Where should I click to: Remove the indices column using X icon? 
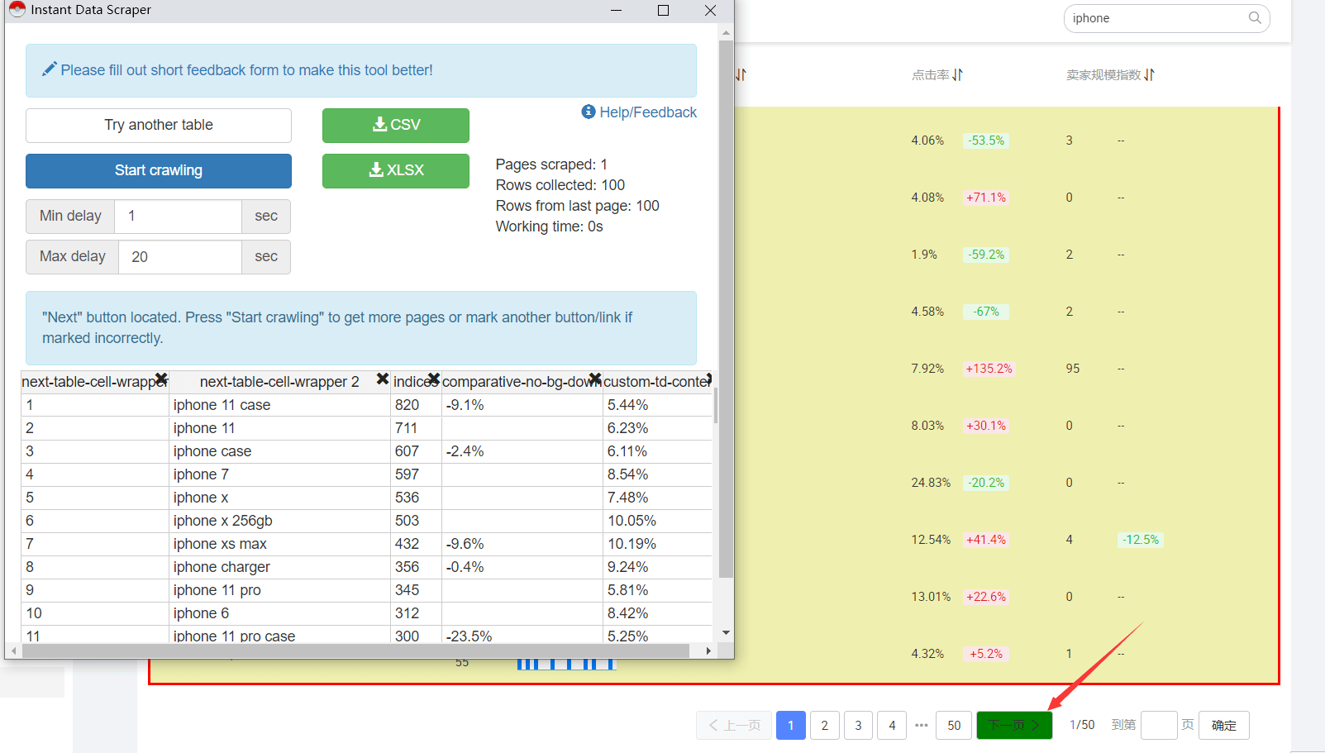click(x=433, y=379)
